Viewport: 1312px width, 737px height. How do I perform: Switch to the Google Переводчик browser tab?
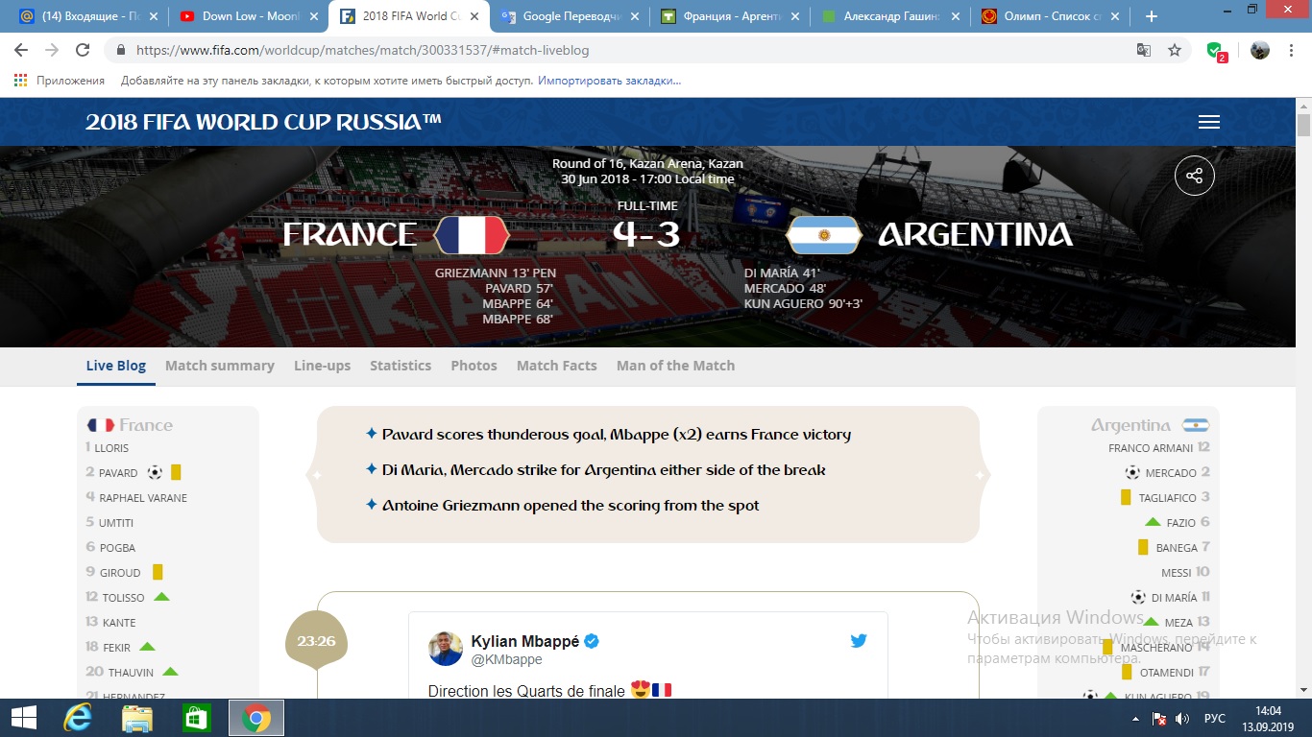pos(571,16)
